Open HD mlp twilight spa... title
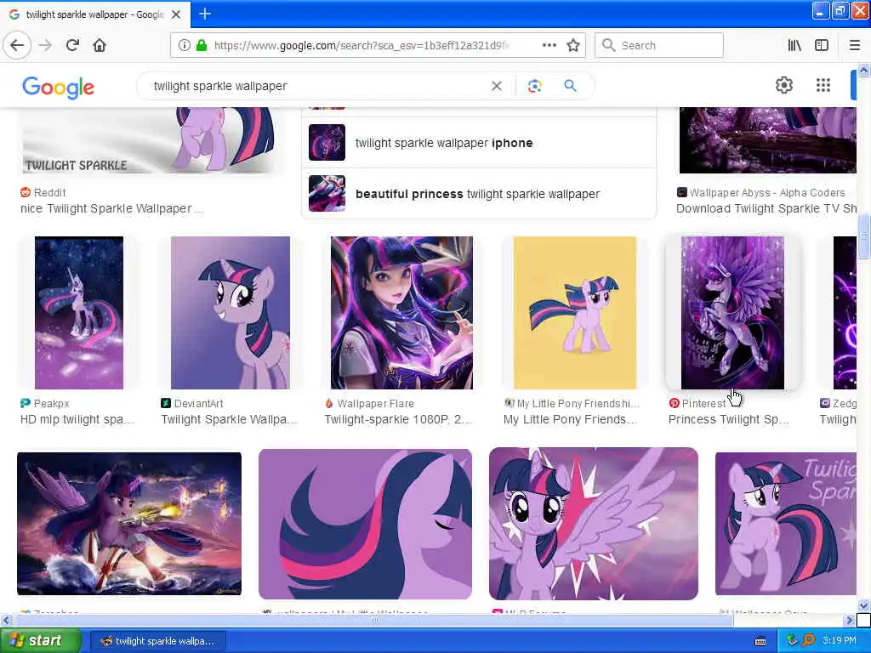The image size is (871, 653). point(77,420)
